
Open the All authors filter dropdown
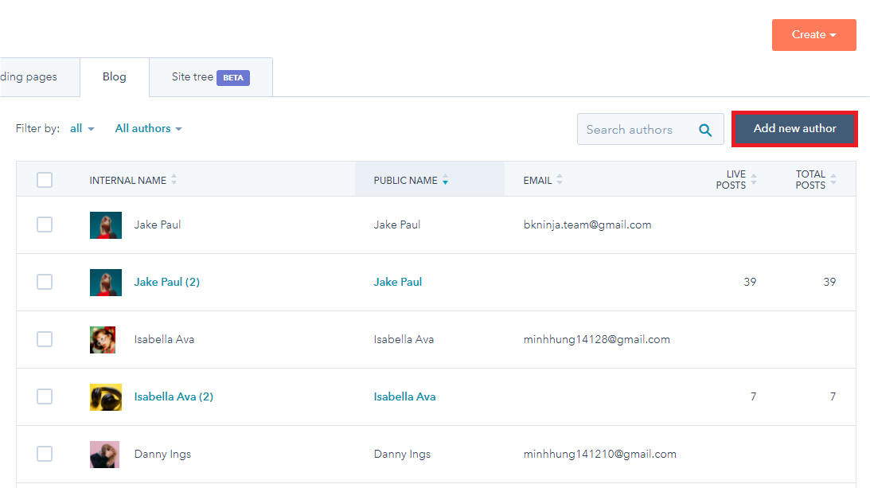(x=148, y=128)
